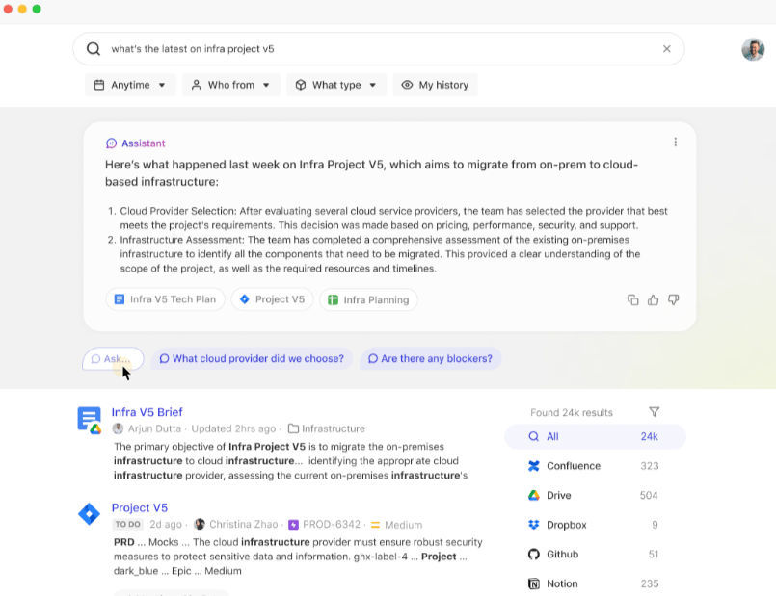
Task: Click the Medium priority icon
Action: click(375, 525)
